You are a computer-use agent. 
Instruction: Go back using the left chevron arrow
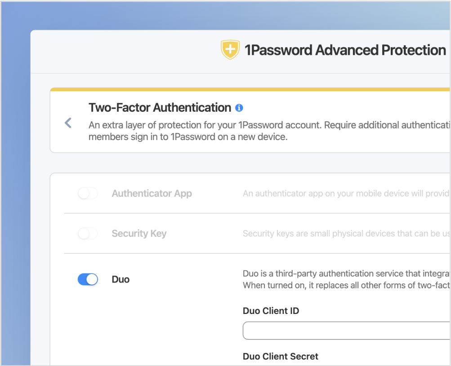(68, 123)
